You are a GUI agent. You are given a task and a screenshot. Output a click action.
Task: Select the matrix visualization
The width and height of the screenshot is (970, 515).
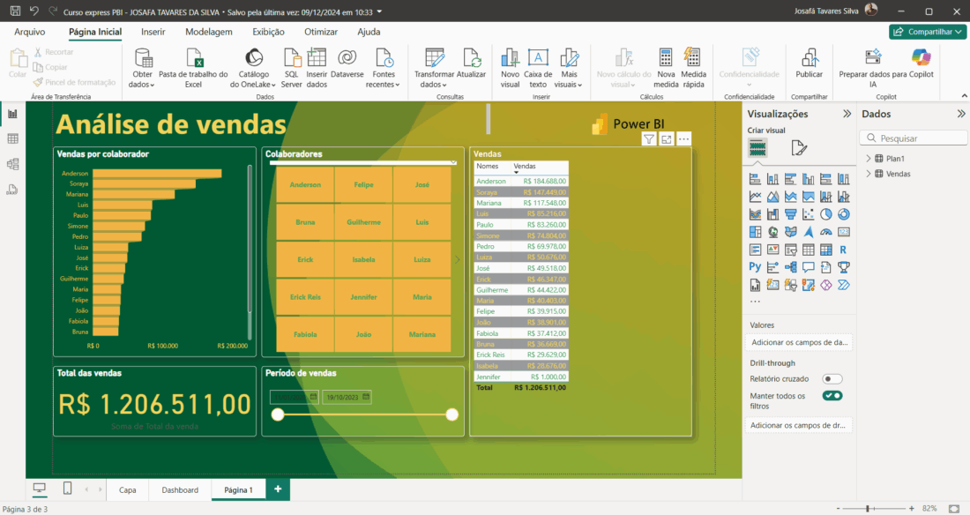(826, 250)
